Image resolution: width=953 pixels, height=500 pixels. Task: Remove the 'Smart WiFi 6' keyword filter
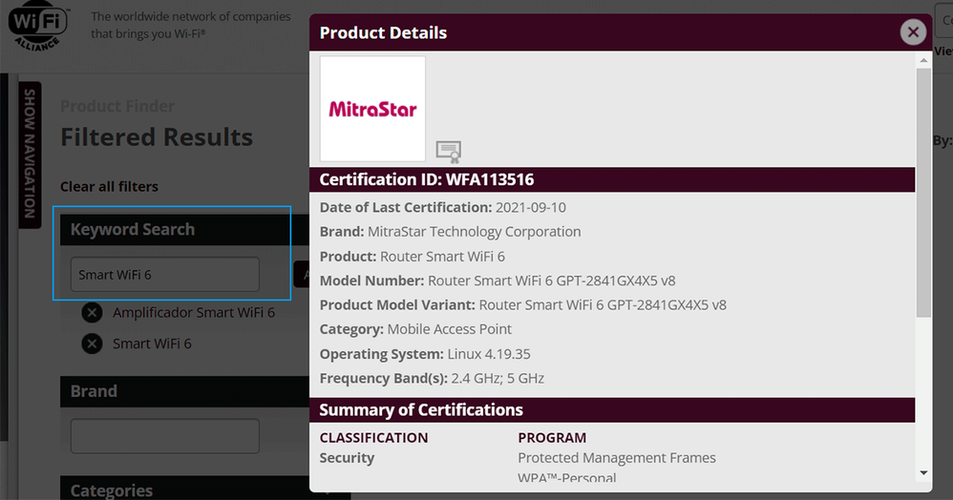pyautogui.click(x=92, y=344)
